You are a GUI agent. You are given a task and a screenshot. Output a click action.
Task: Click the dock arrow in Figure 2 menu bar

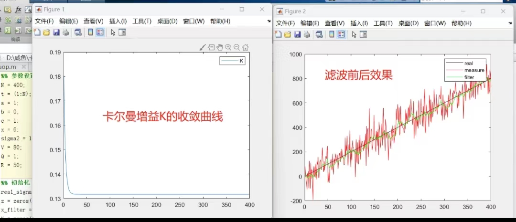tap(509, 23)
